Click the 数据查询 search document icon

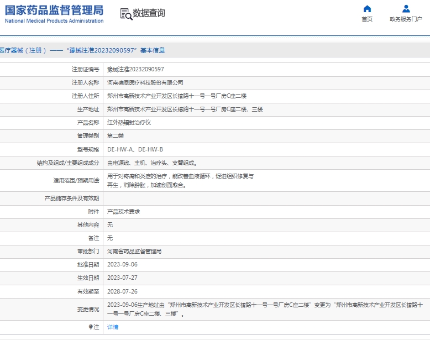tap(126, 14)
